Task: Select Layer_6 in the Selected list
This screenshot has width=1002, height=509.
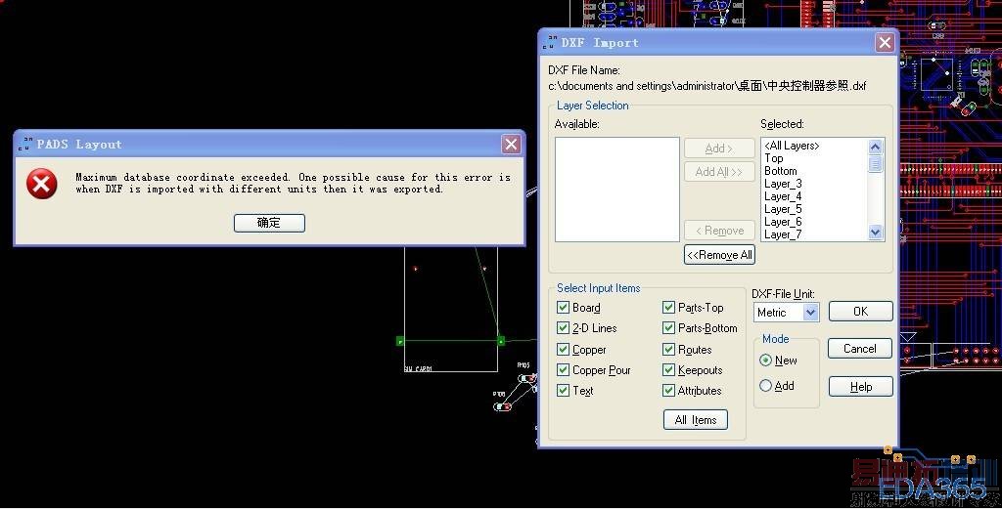Action: tap(783, 222)
